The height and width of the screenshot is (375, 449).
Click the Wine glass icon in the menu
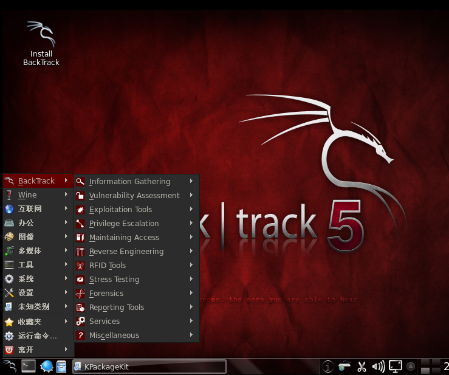pos(9,195)
